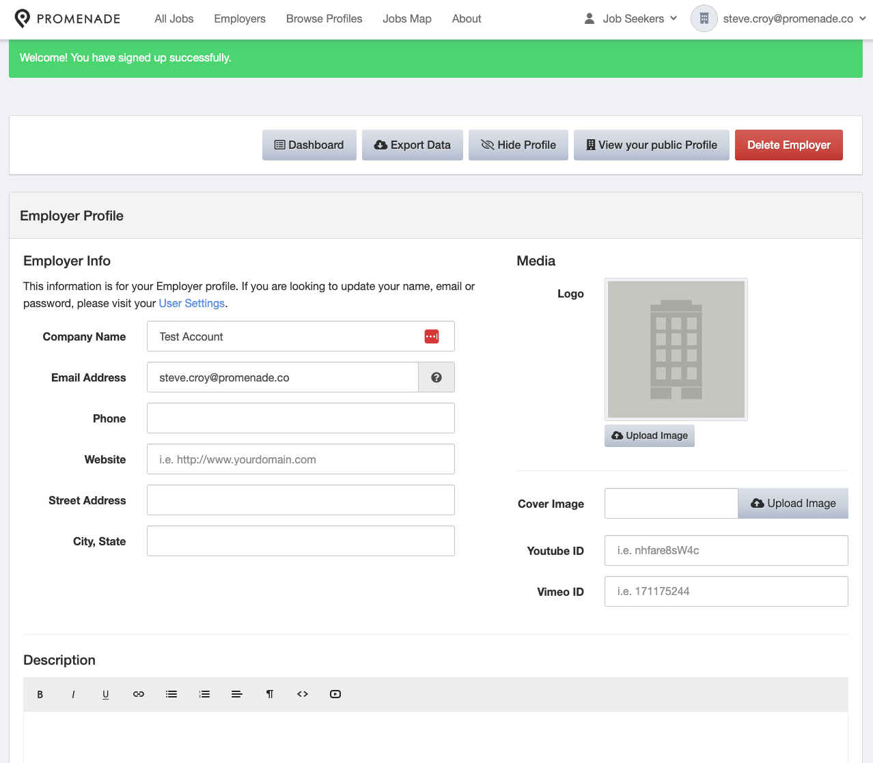Open paragraph format options in editor
Viewport: 873px width, 763px height.
[x=270, y=694]
